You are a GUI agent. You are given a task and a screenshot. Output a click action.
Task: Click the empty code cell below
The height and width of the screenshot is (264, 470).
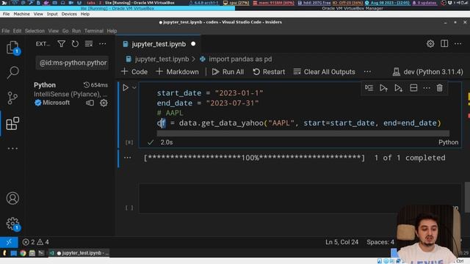300,198
